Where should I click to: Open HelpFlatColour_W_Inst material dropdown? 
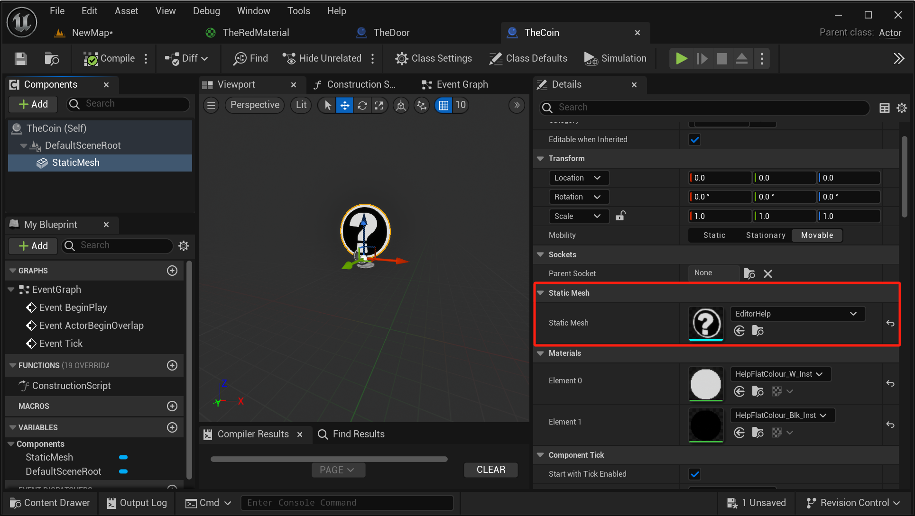point(780,374)
